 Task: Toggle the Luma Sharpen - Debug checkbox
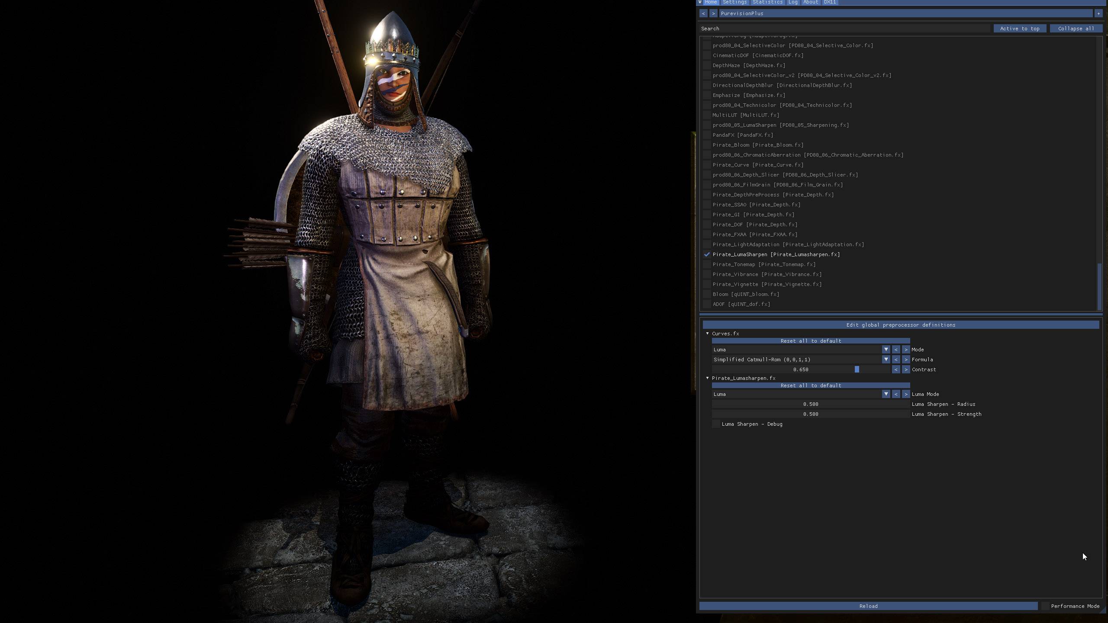click(716, 424)
